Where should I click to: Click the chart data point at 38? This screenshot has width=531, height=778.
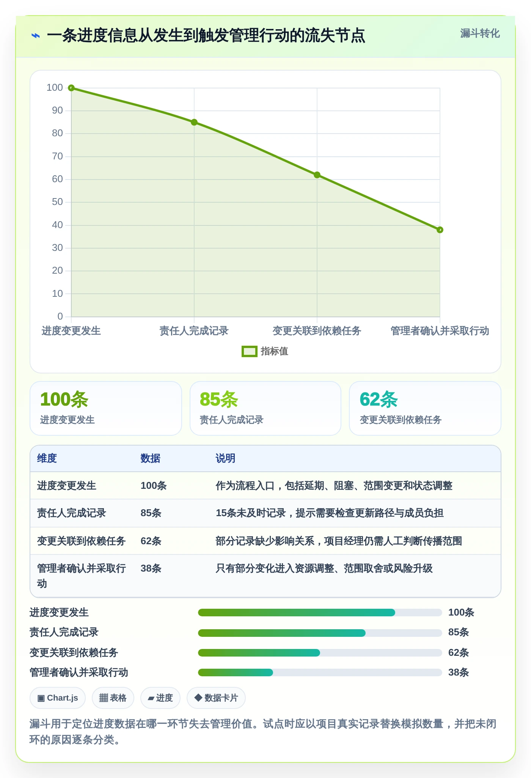(440, 230)
